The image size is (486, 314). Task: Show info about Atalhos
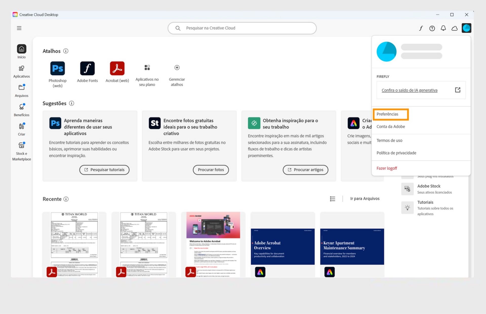click(x=66, y=51)
